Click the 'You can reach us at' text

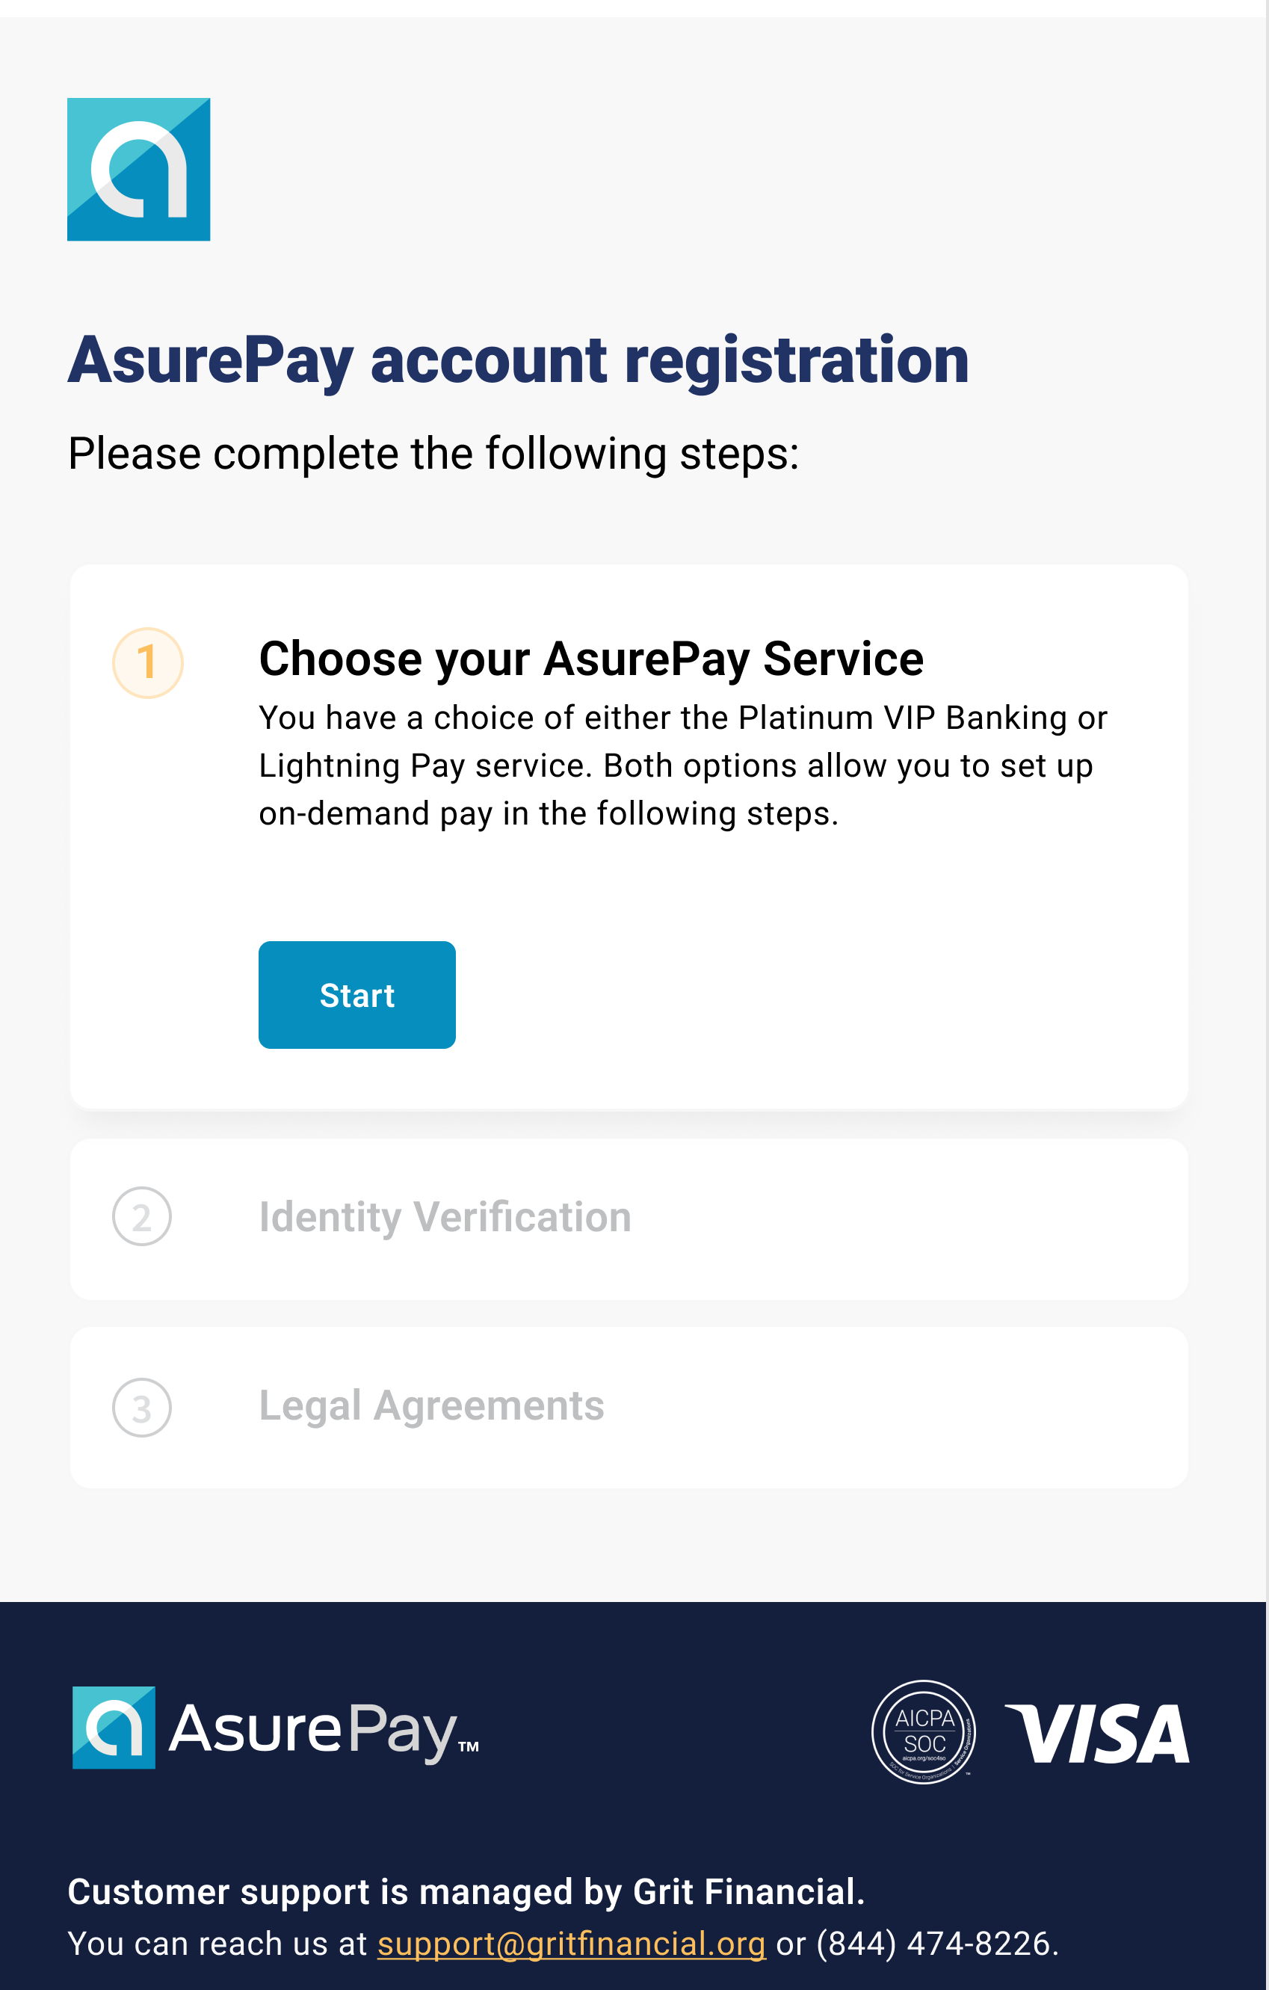217,1944
